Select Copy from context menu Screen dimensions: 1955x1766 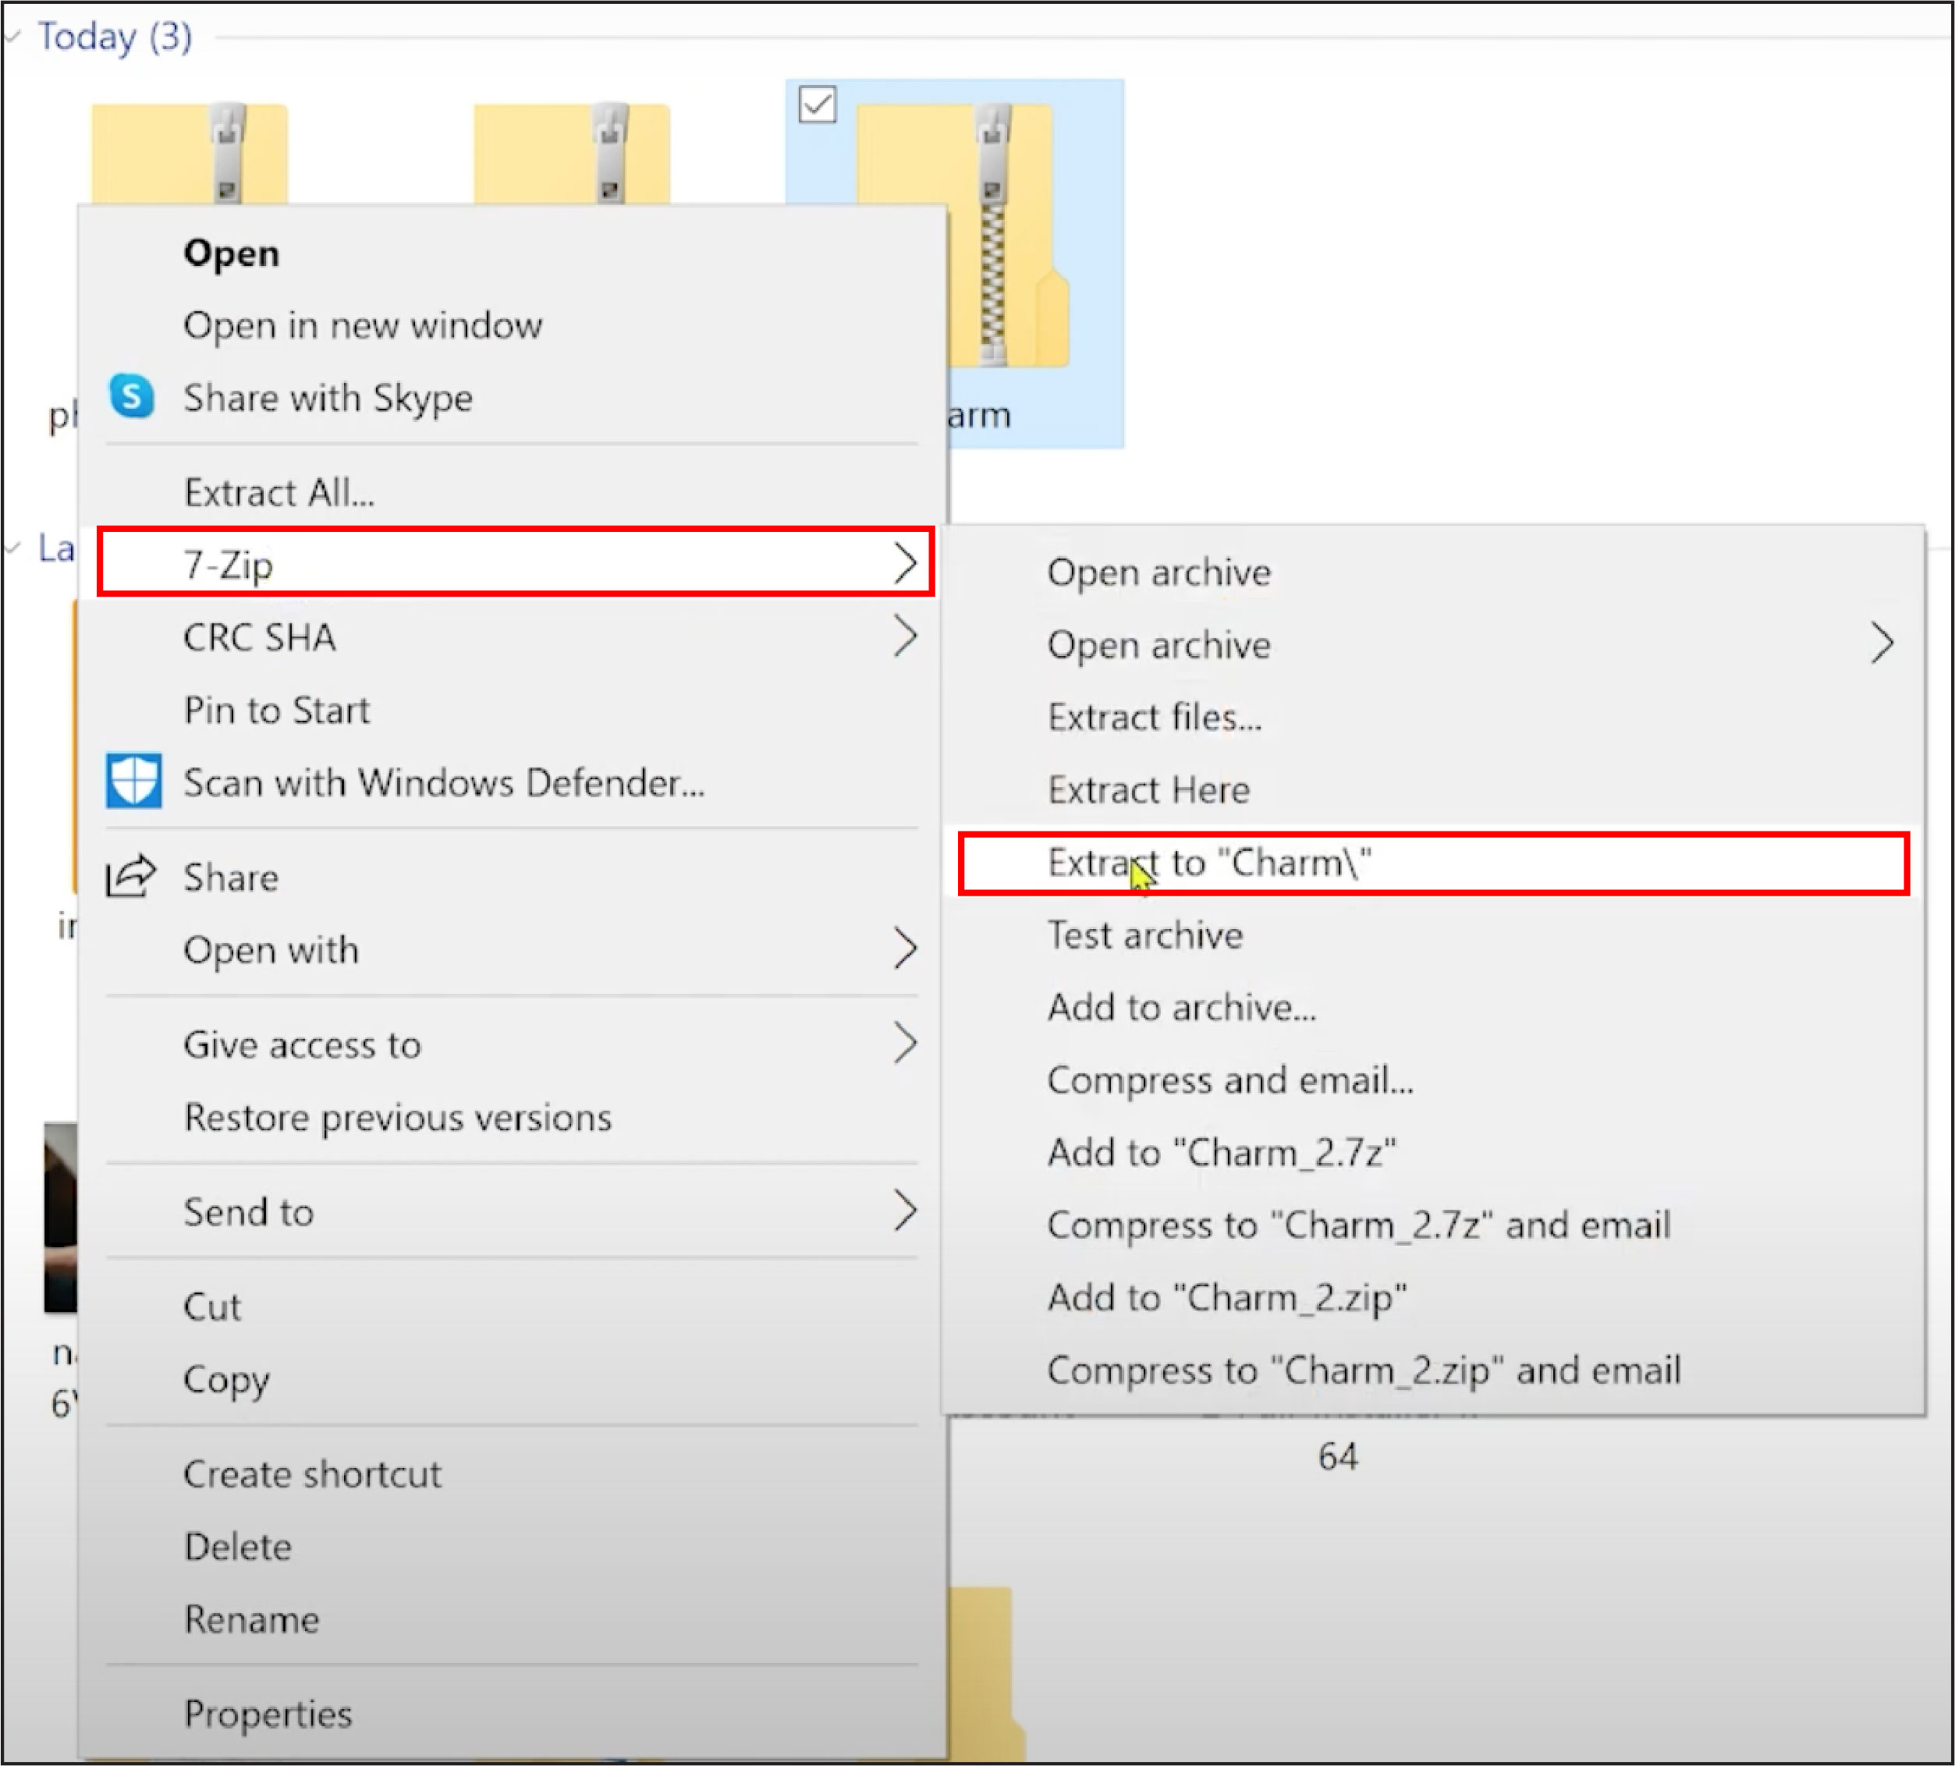click(512, 1379)
